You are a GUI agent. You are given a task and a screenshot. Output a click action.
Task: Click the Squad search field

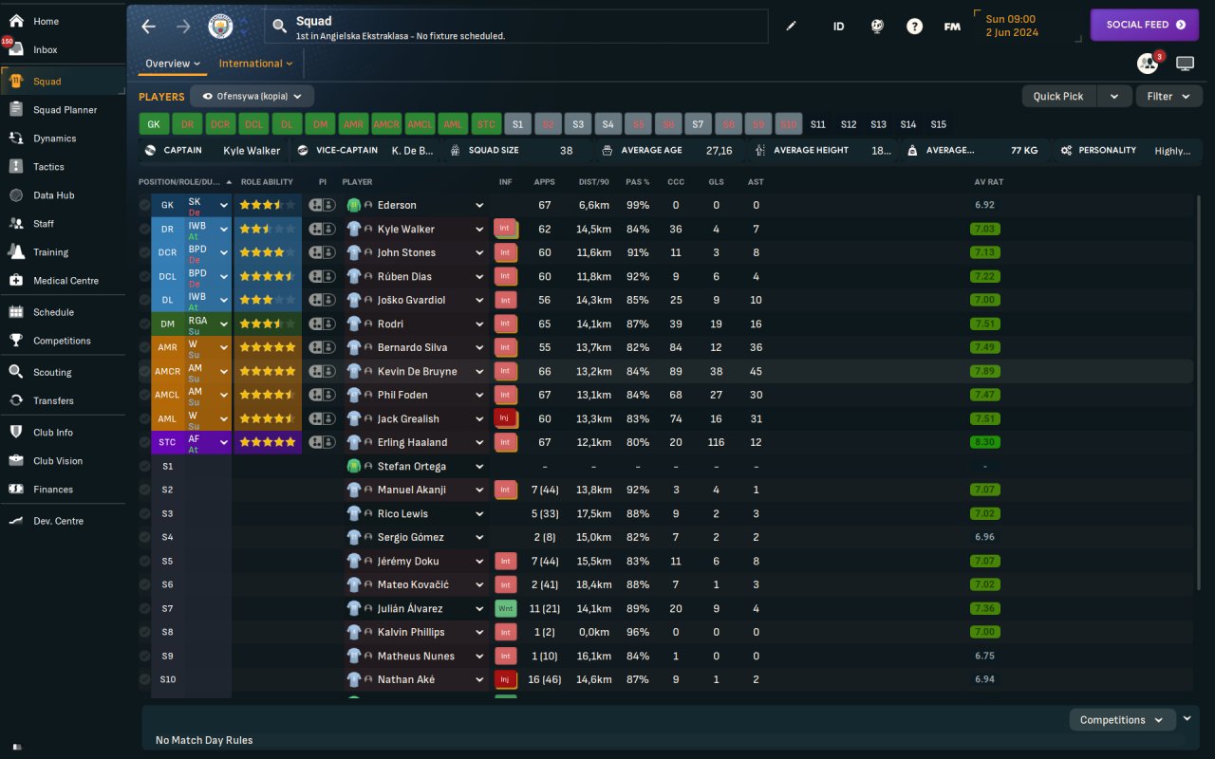[x=516, y=27]
